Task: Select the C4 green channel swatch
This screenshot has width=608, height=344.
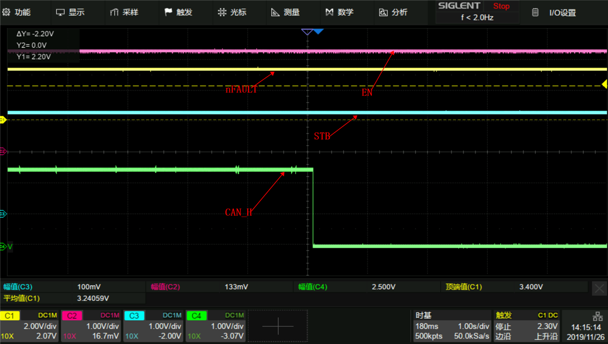Action: click(196, 315)
